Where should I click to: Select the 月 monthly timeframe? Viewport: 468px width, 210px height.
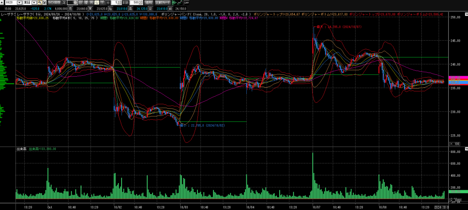click(91, 2)
